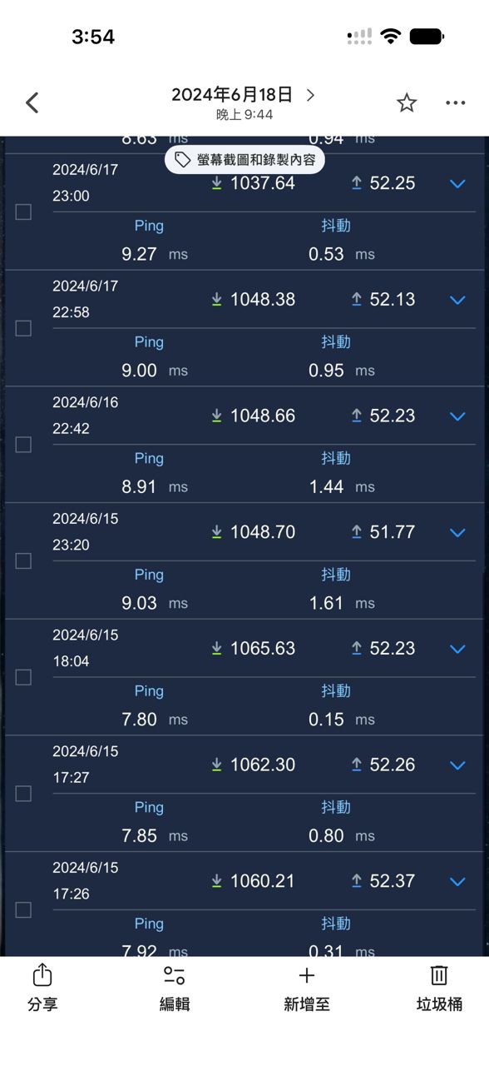Tap the back arrow icon
Viewport: 489px width, 1066px height.
pyautogui.click(x=32, y=103)
